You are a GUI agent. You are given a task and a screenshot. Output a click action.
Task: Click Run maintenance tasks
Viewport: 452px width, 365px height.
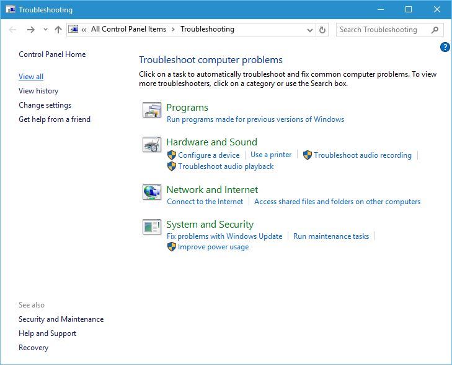pyautogui.click(x=331, y=236)
